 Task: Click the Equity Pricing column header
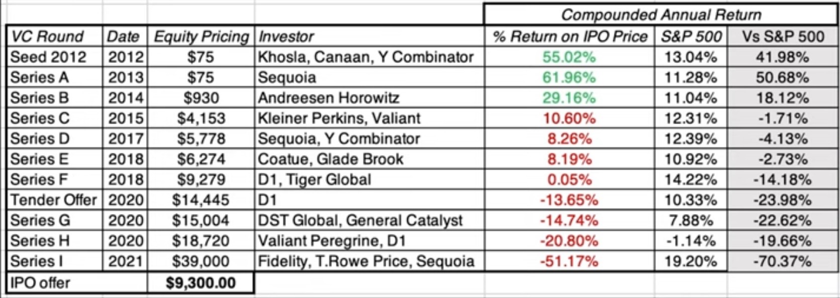[x=201, y=36]
